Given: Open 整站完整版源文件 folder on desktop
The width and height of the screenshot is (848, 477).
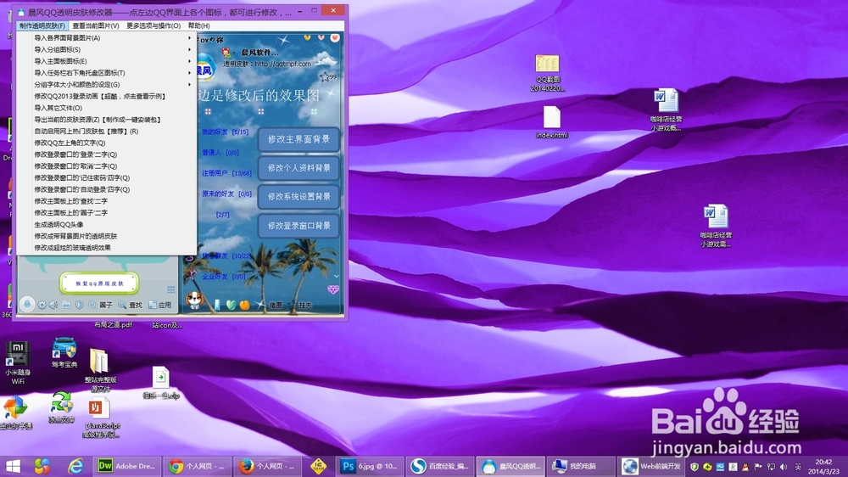Looking at the screenshot, I should point(100,370).
